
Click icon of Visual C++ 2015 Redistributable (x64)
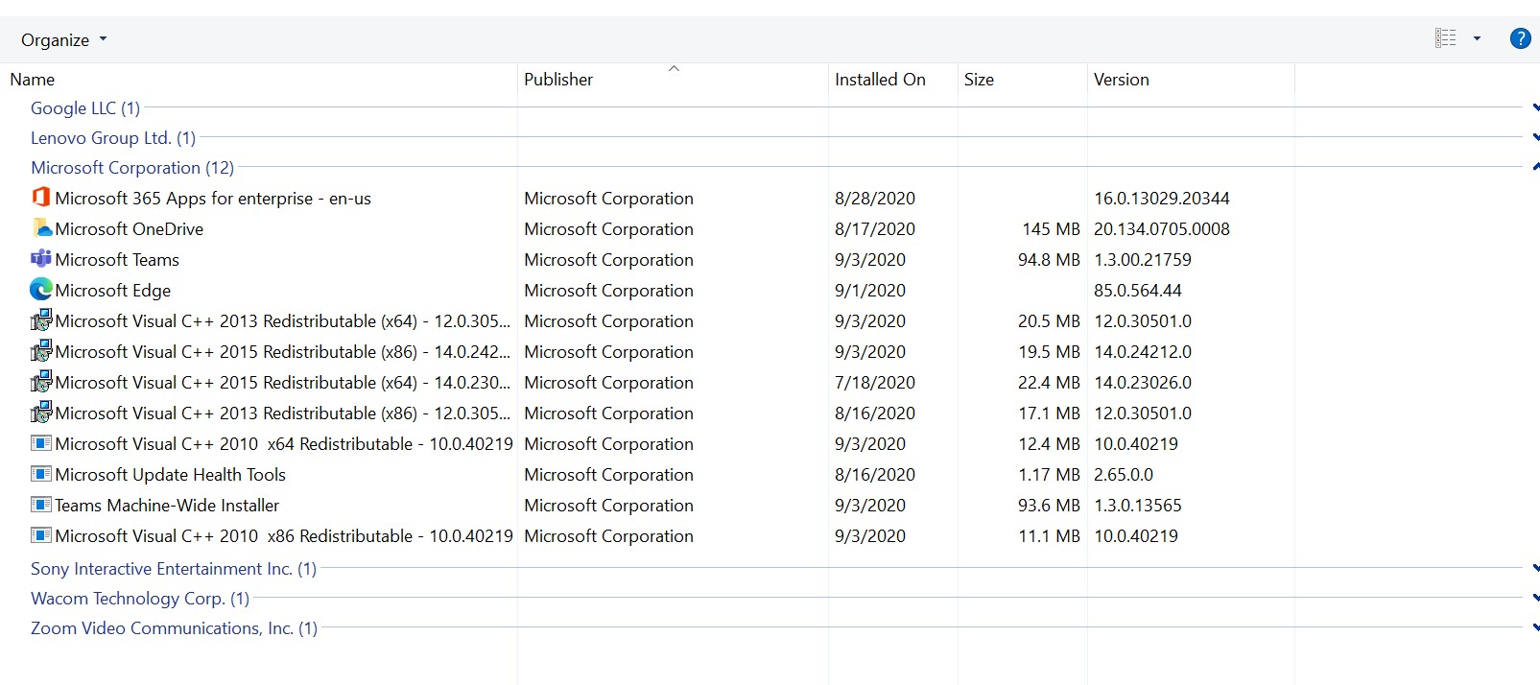(x=41, y=382)
